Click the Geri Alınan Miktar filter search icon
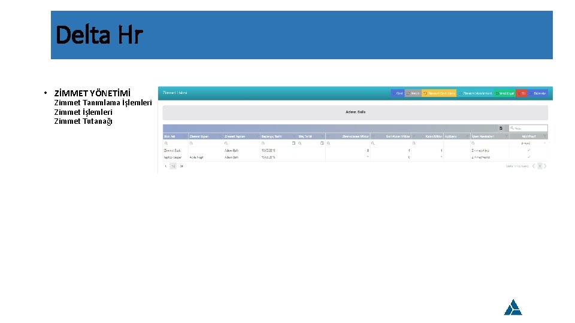Image resolution: width=575 pixels, height=323 pixels. pyautogui.click(x=373, y=143)
